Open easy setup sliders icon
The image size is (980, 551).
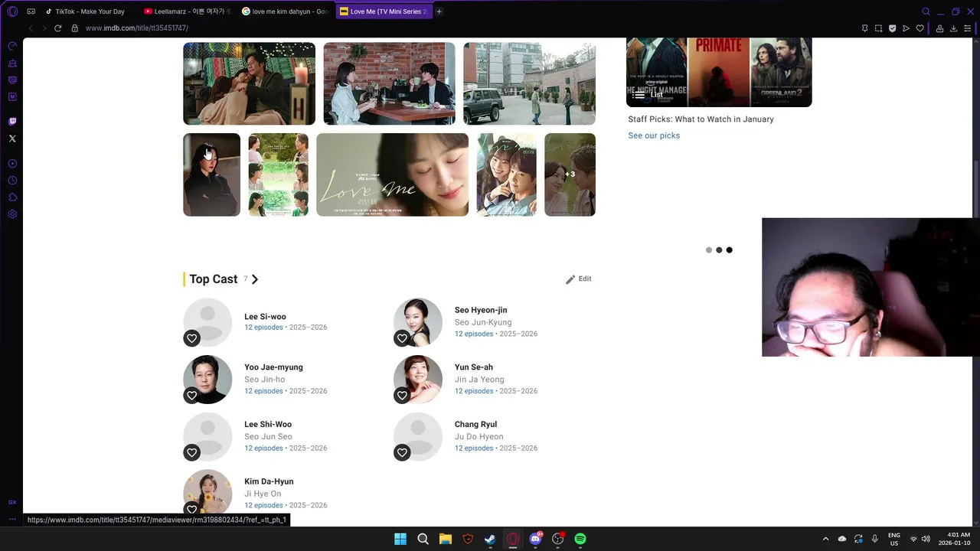(x=967, y=28)
